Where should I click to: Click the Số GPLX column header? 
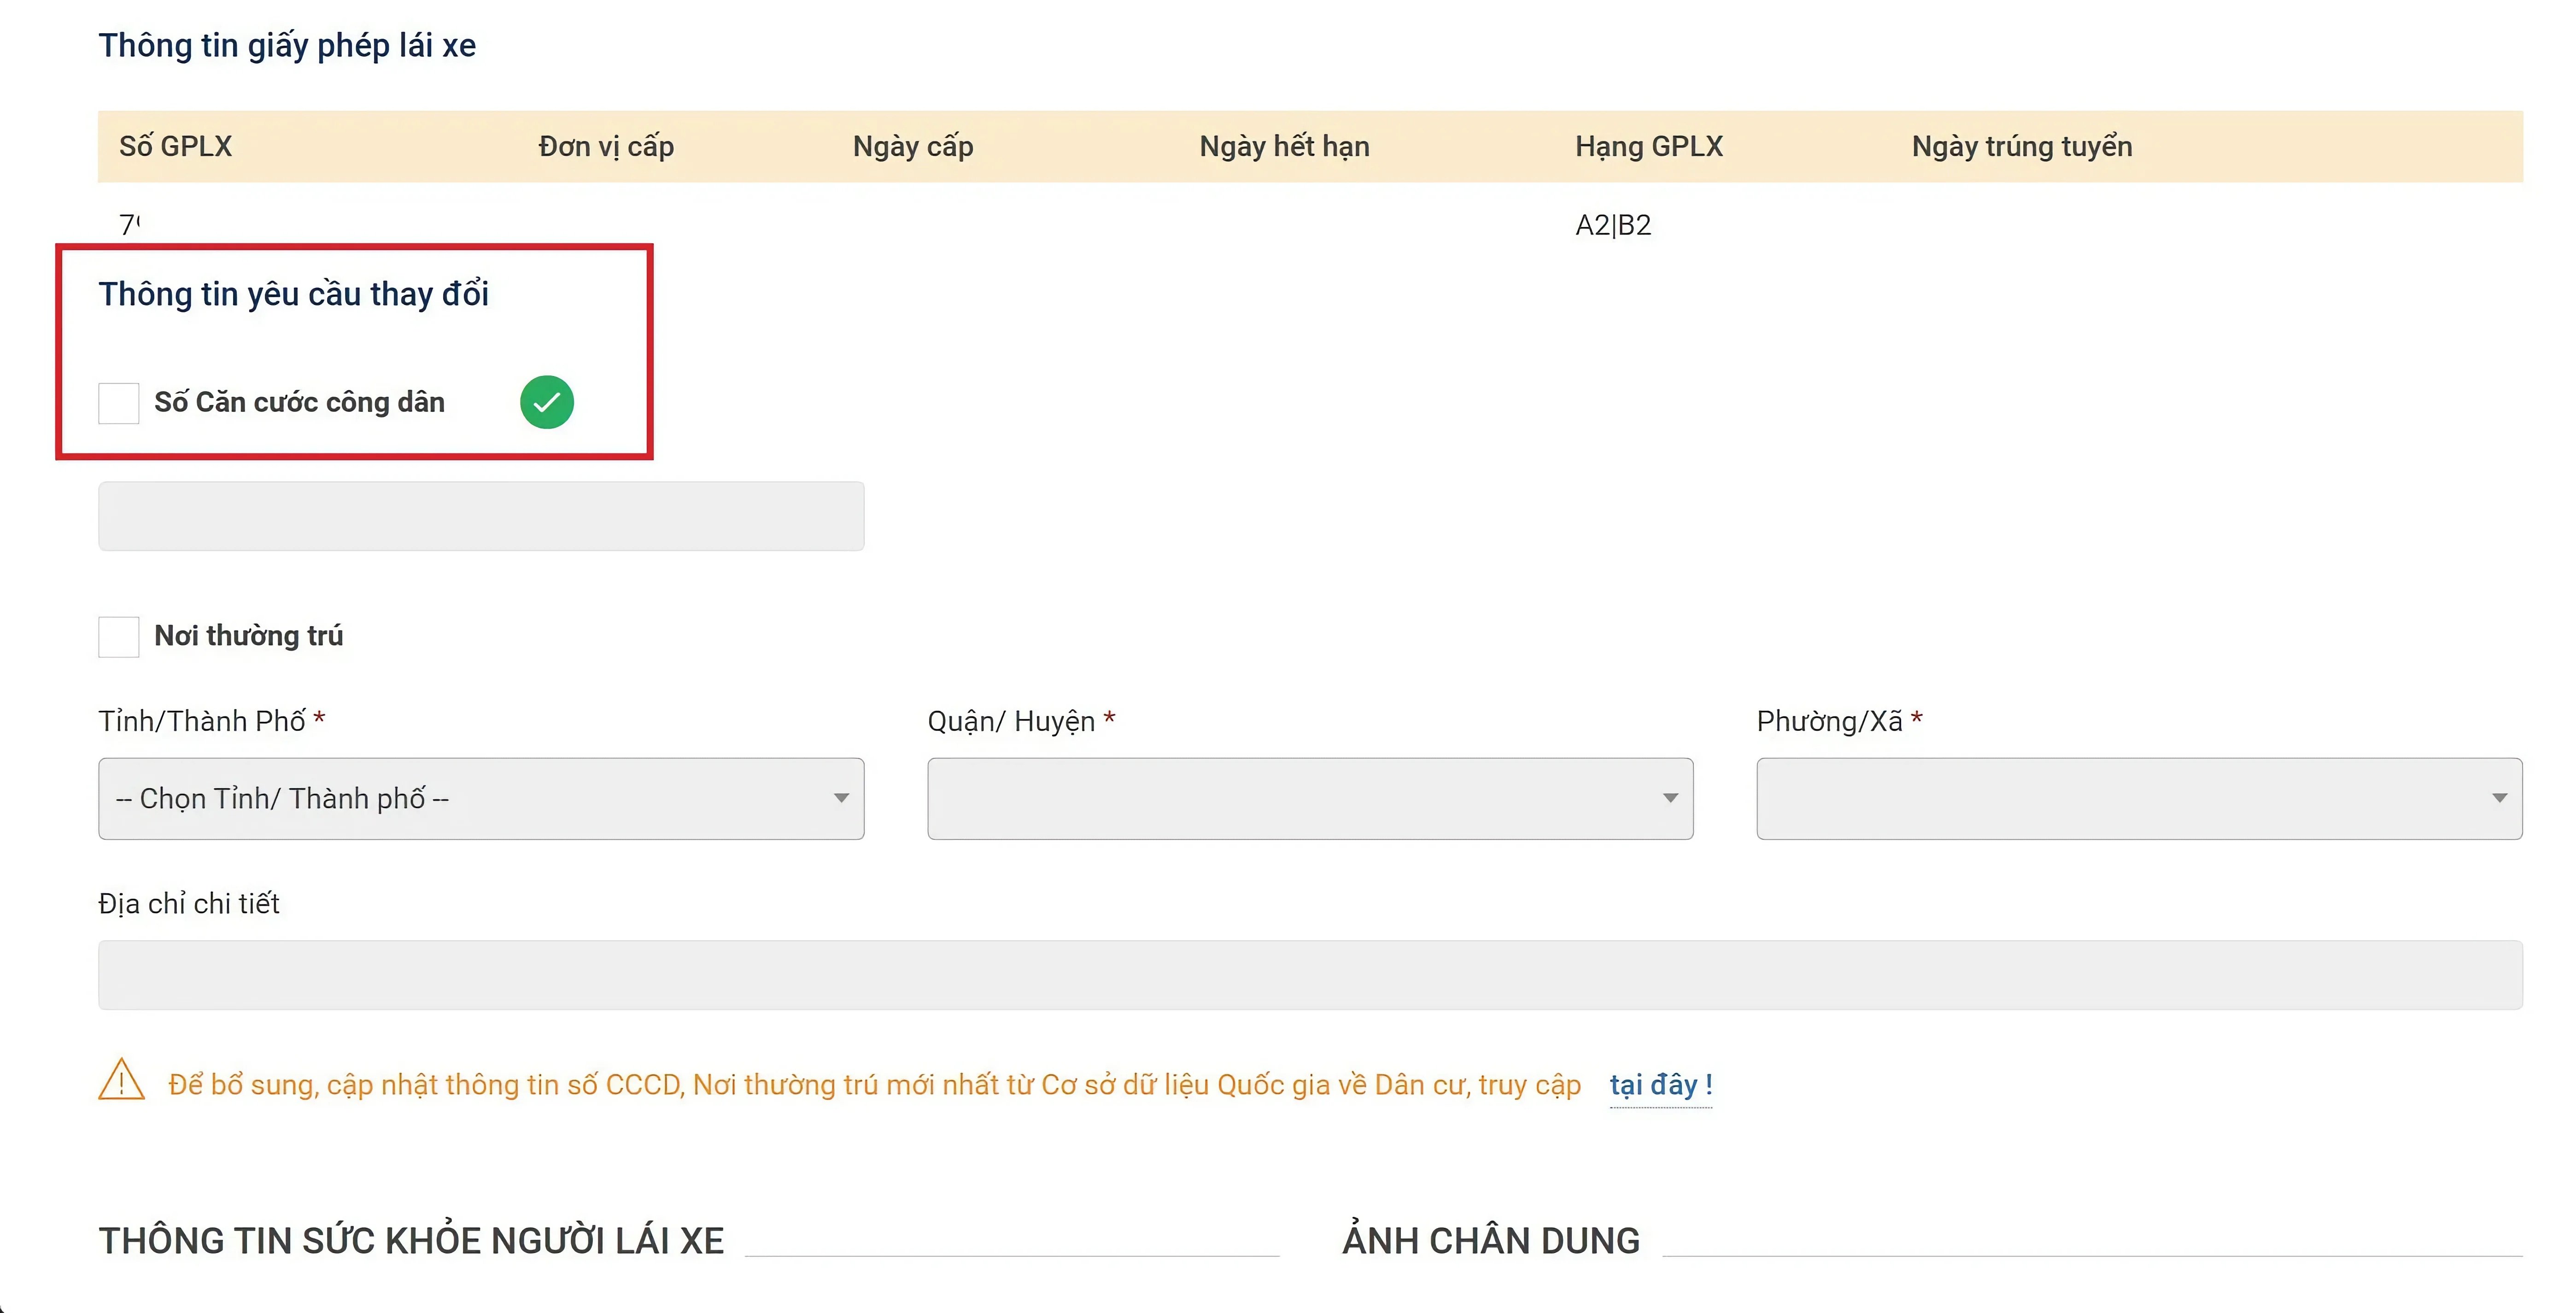click(x=175, y=147)
